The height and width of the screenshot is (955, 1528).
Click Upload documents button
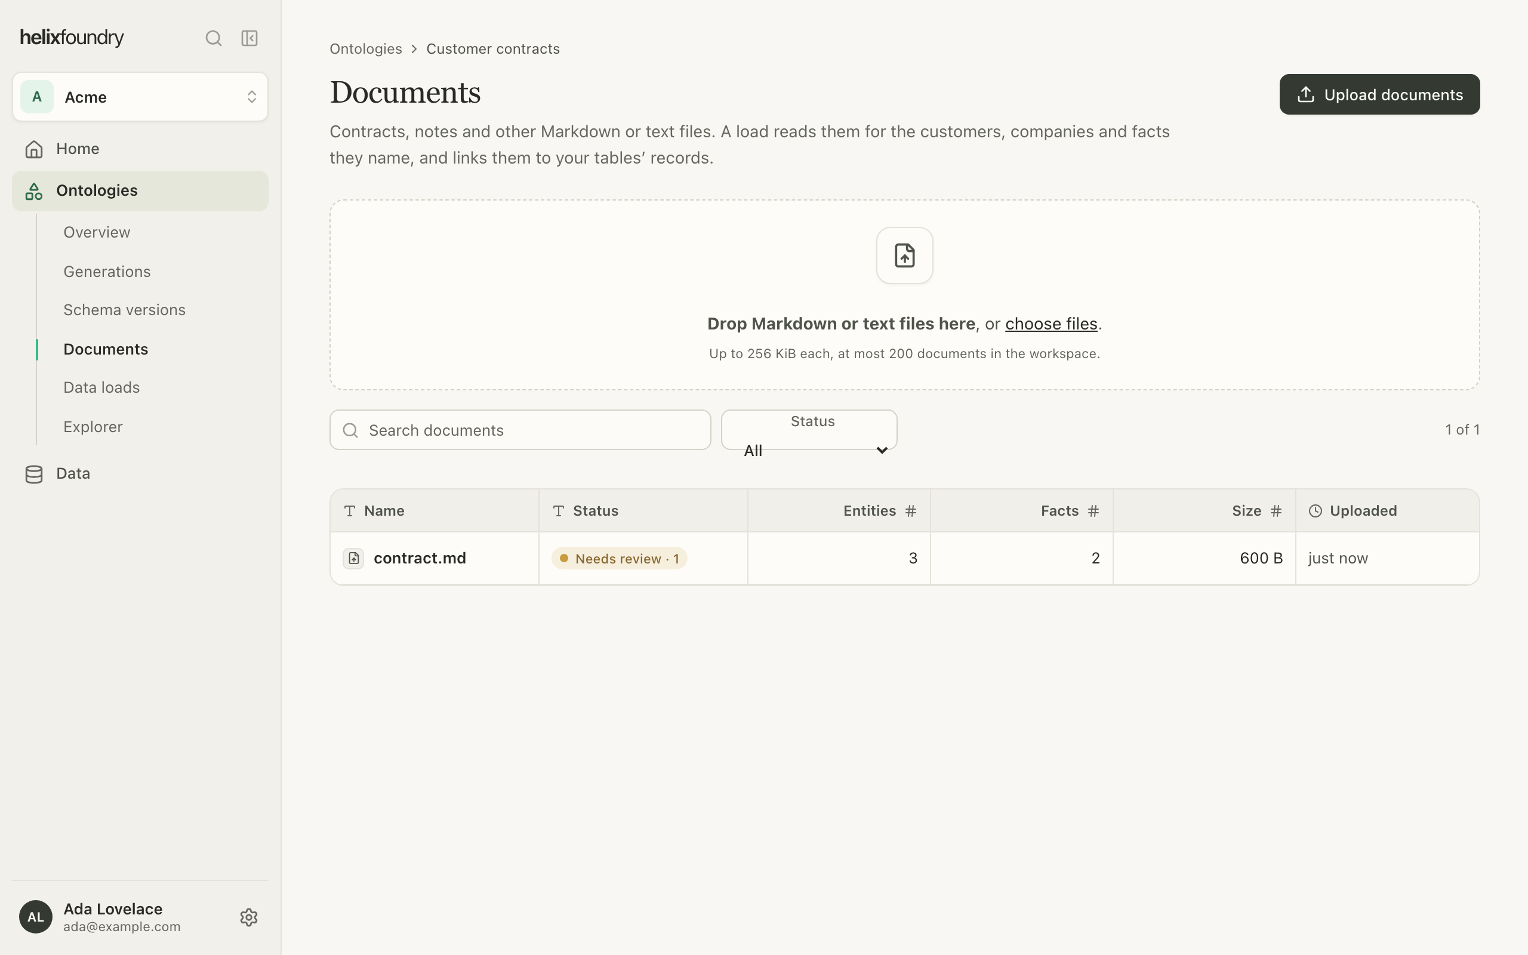pyautogui.click(x=1379, y=95)
